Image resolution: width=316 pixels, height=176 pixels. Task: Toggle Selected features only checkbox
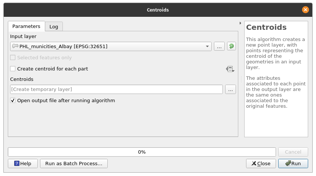13,58
